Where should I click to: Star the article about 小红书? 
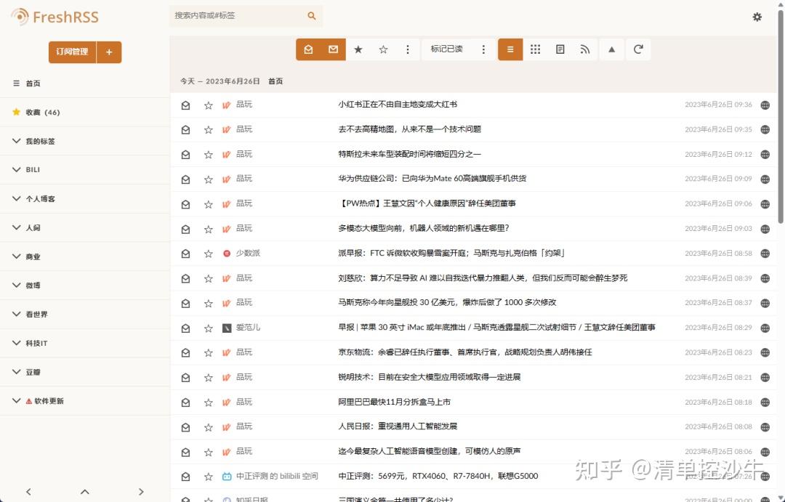[x=208, y=105]
